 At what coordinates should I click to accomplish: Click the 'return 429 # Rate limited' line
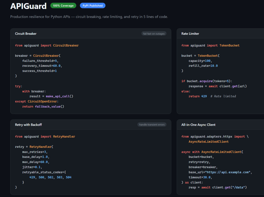[212, 96]
